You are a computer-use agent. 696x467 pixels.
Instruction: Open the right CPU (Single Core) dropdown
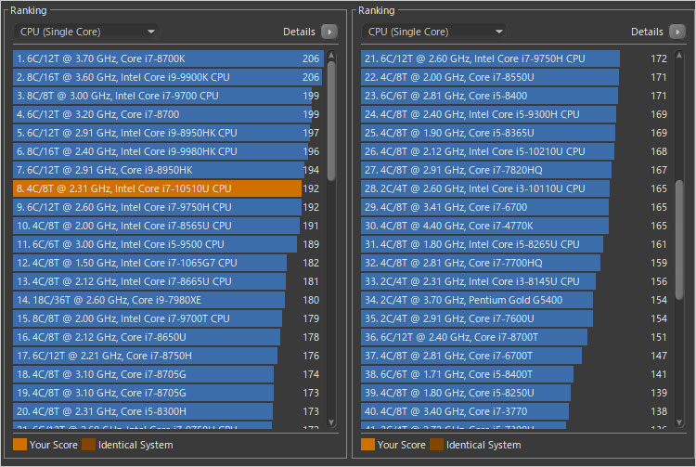[434, 32]
